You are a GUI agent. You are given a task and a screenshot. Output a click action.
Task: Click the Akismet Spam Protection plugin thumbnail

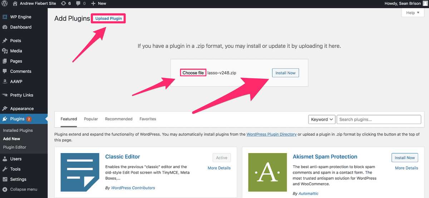coord(267,172)
